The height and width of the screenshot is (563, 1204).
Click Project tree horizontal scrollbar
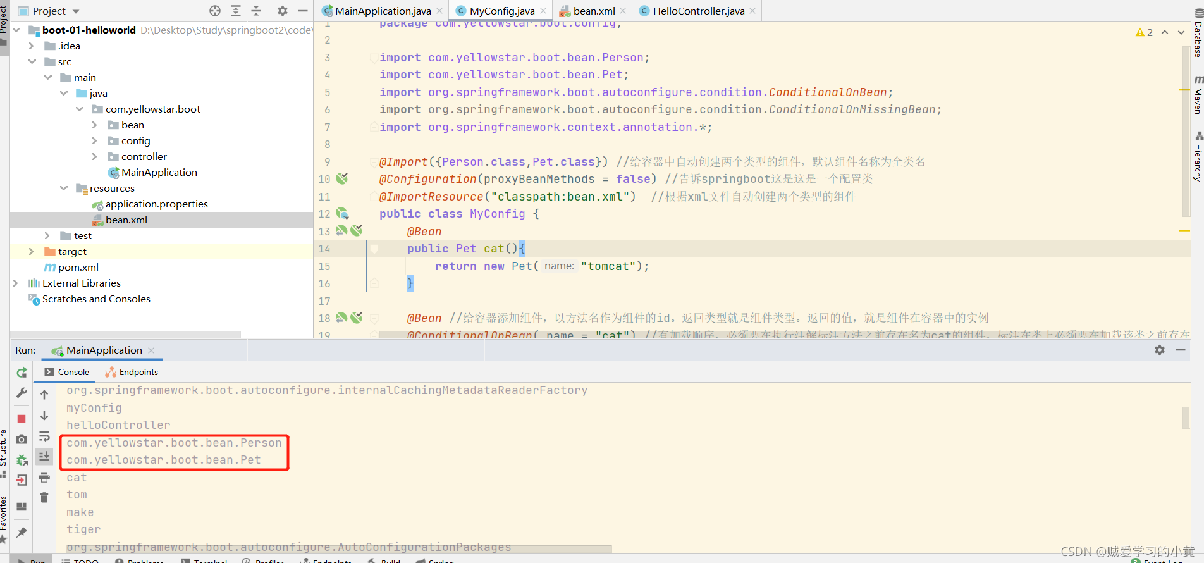[126, 334]
